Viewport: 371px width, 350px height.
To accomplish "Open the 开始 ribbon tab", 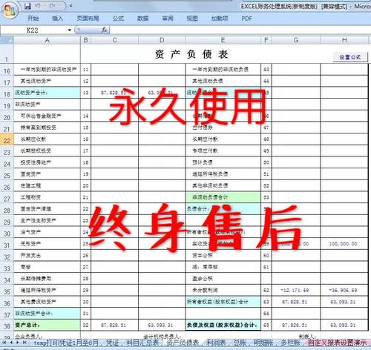I will pos(33,19).
